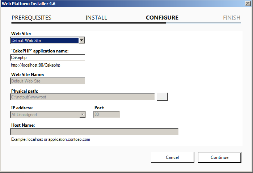253x173 pixels.
Task: Click the Physical path: label
Action: click(x=25, y=91)
